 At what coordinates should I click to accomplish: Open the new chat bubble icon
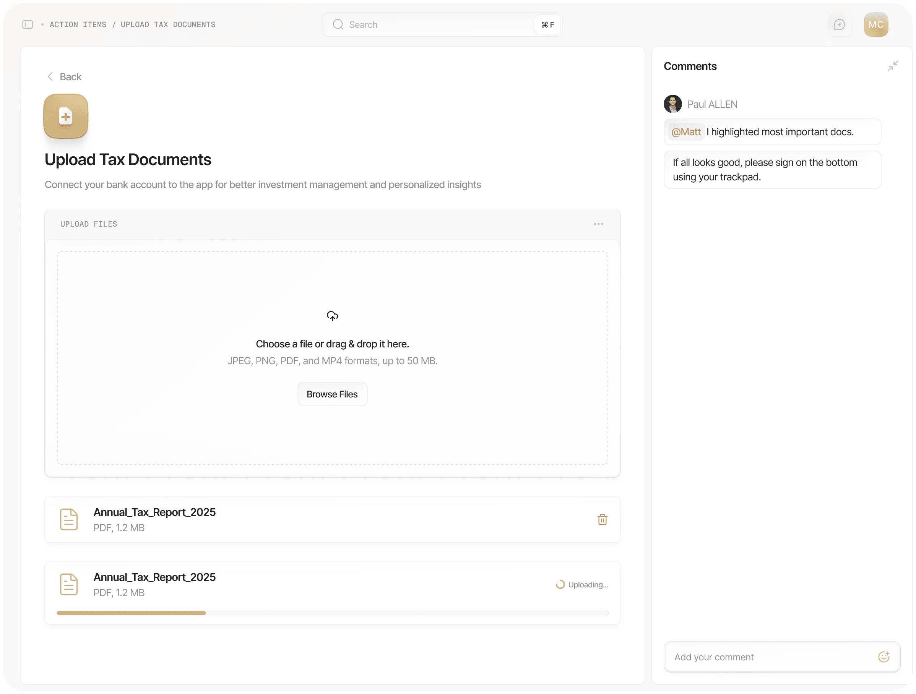(x=840, y=24)
